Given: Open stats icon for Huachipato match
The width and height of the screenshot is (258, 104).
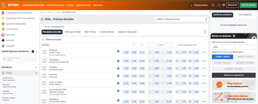Looking at the screenshot, I should 118,61.
